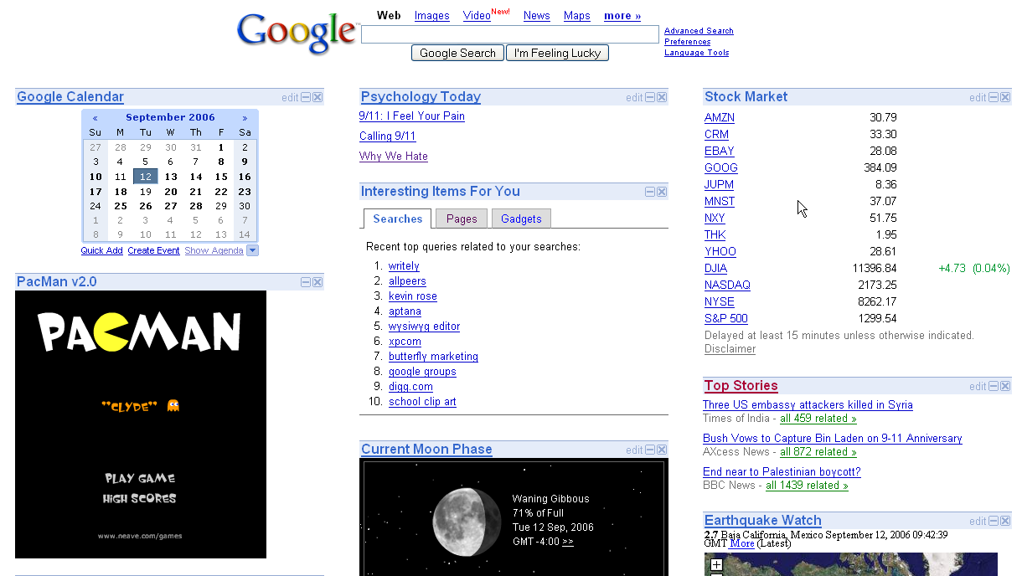Open the NASDAQ index link
The width and height of the screenshot is (1022, 576).
[727, 285]
